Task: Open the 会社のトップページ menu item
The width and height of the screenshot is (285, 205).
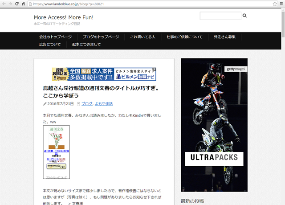Action: click(x=55, y=37)
